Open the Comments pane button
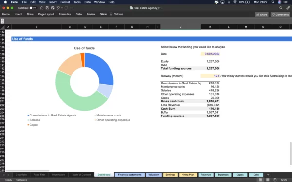The image size is (292, 182). pos(280,14)
